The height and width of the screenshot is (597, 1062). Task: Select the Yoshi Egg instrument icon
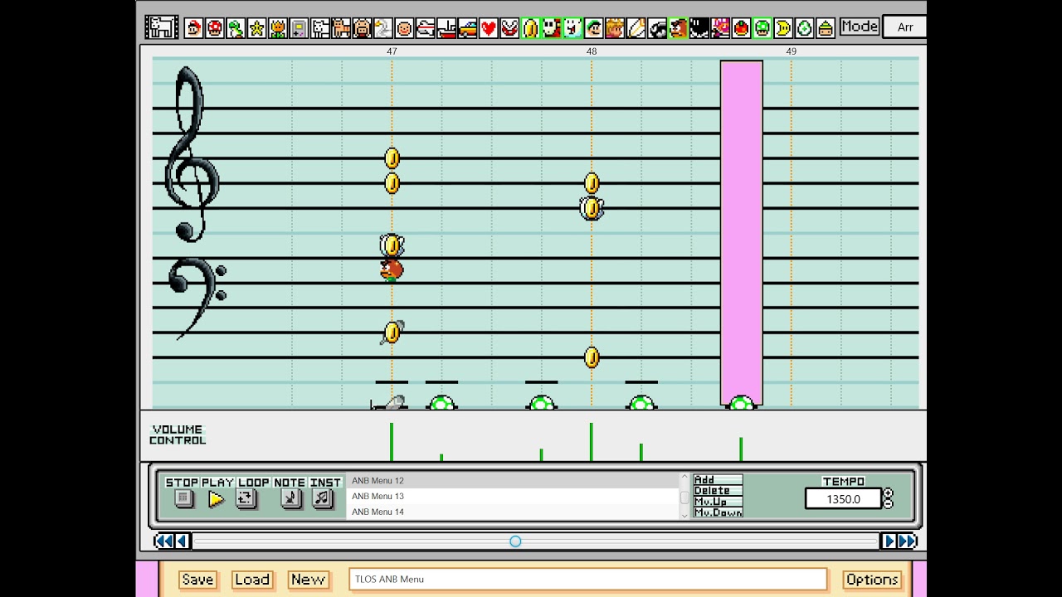coord(804,27)
